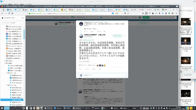This screenshot has height=110, width=196.
Task: Like the main tweet heart icon
Action: coord(93,69)
